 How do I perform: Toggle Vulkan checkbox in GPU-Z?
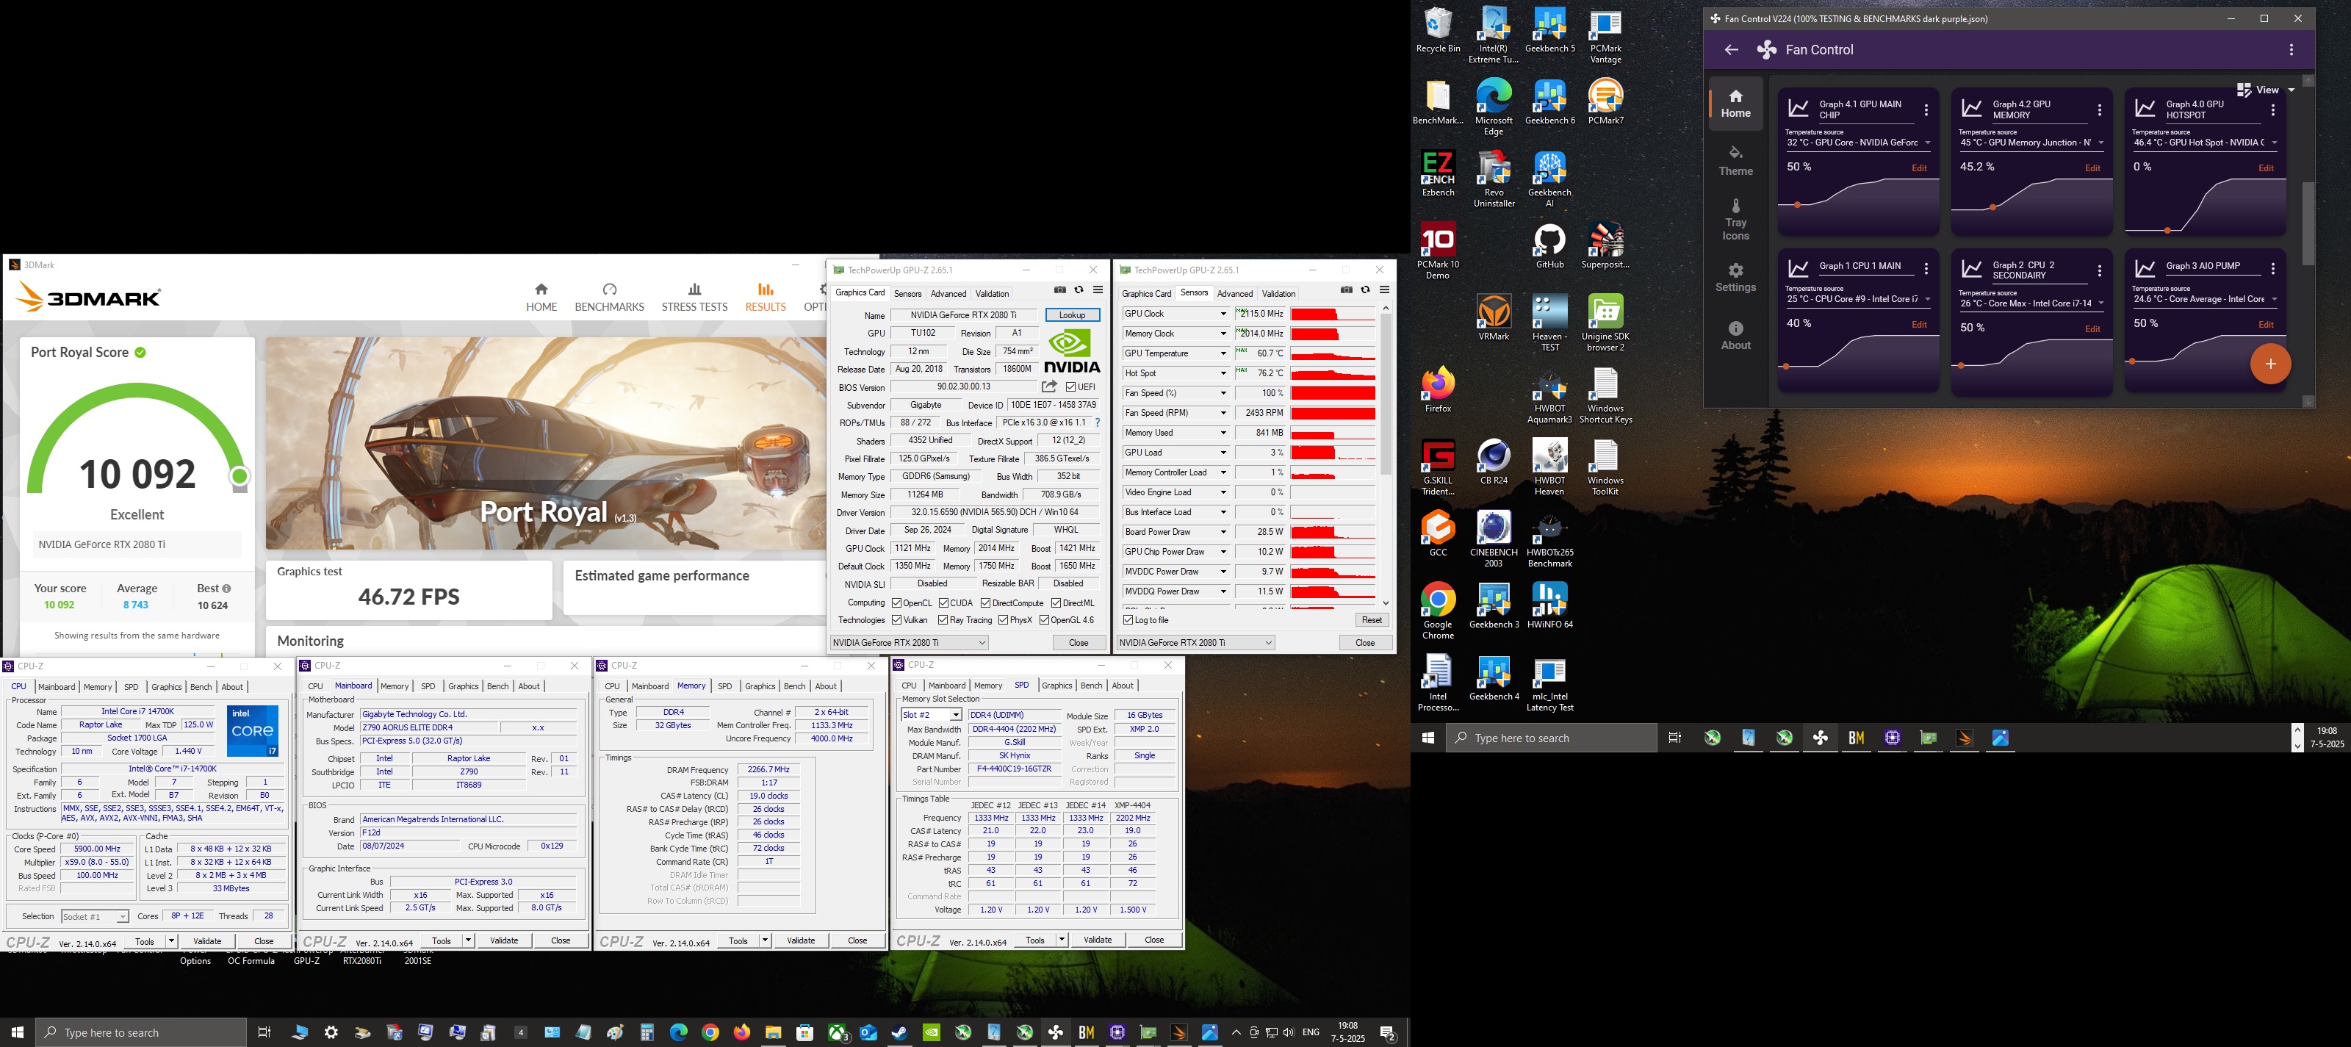pyautogui.click(x=897, y=620)
